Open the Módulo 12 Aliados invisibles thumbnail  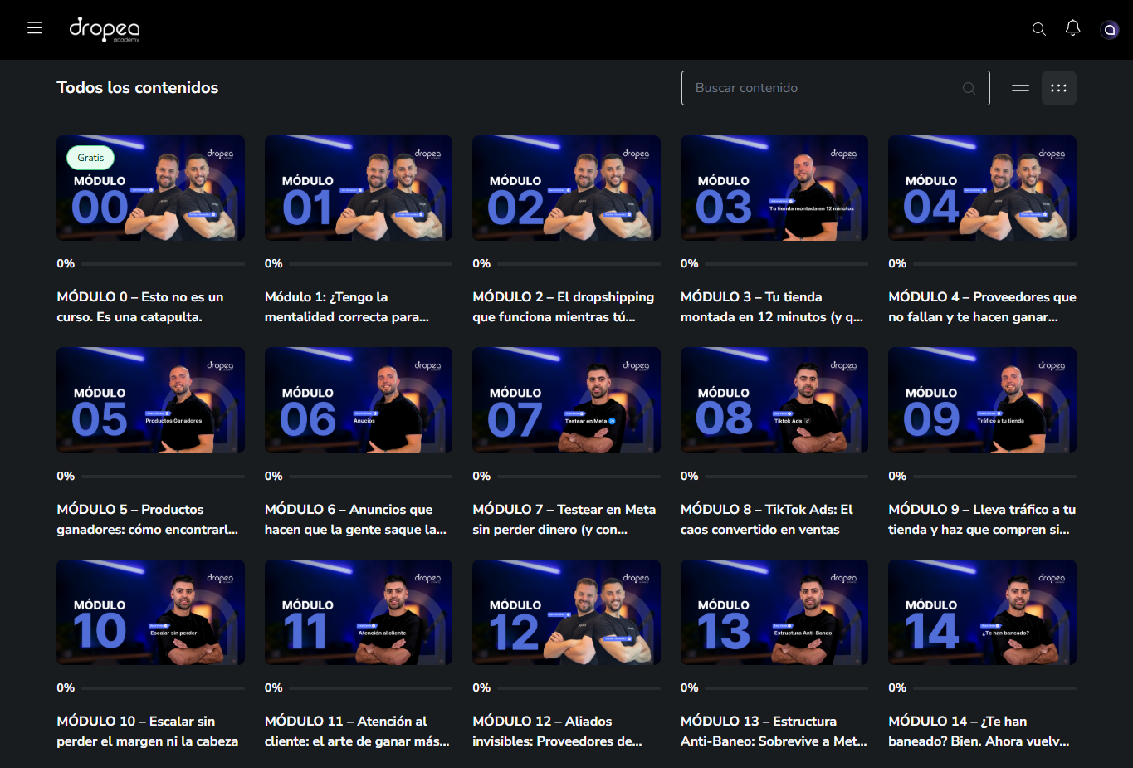566,612
